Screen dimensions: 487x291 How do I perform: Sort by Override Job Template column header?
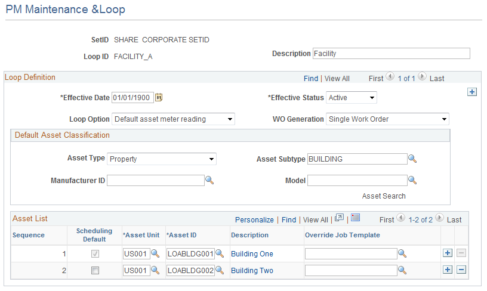[x=343, y=235]
